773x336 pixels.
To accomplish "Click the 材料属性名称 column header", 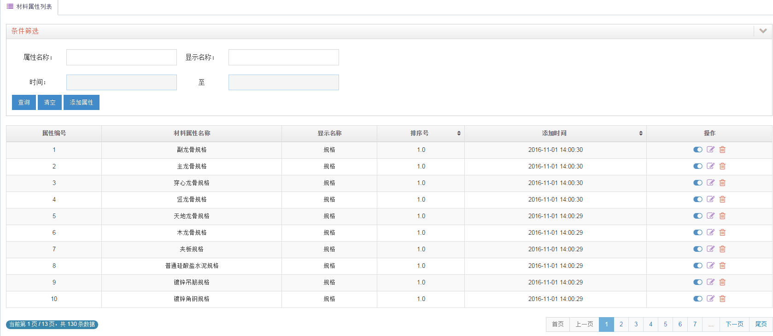I will [x=192, y=133].
